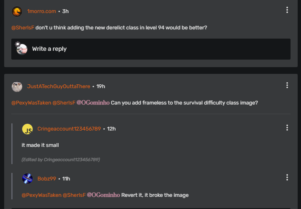Click your own avatar beside the reply box

(21, 49)
